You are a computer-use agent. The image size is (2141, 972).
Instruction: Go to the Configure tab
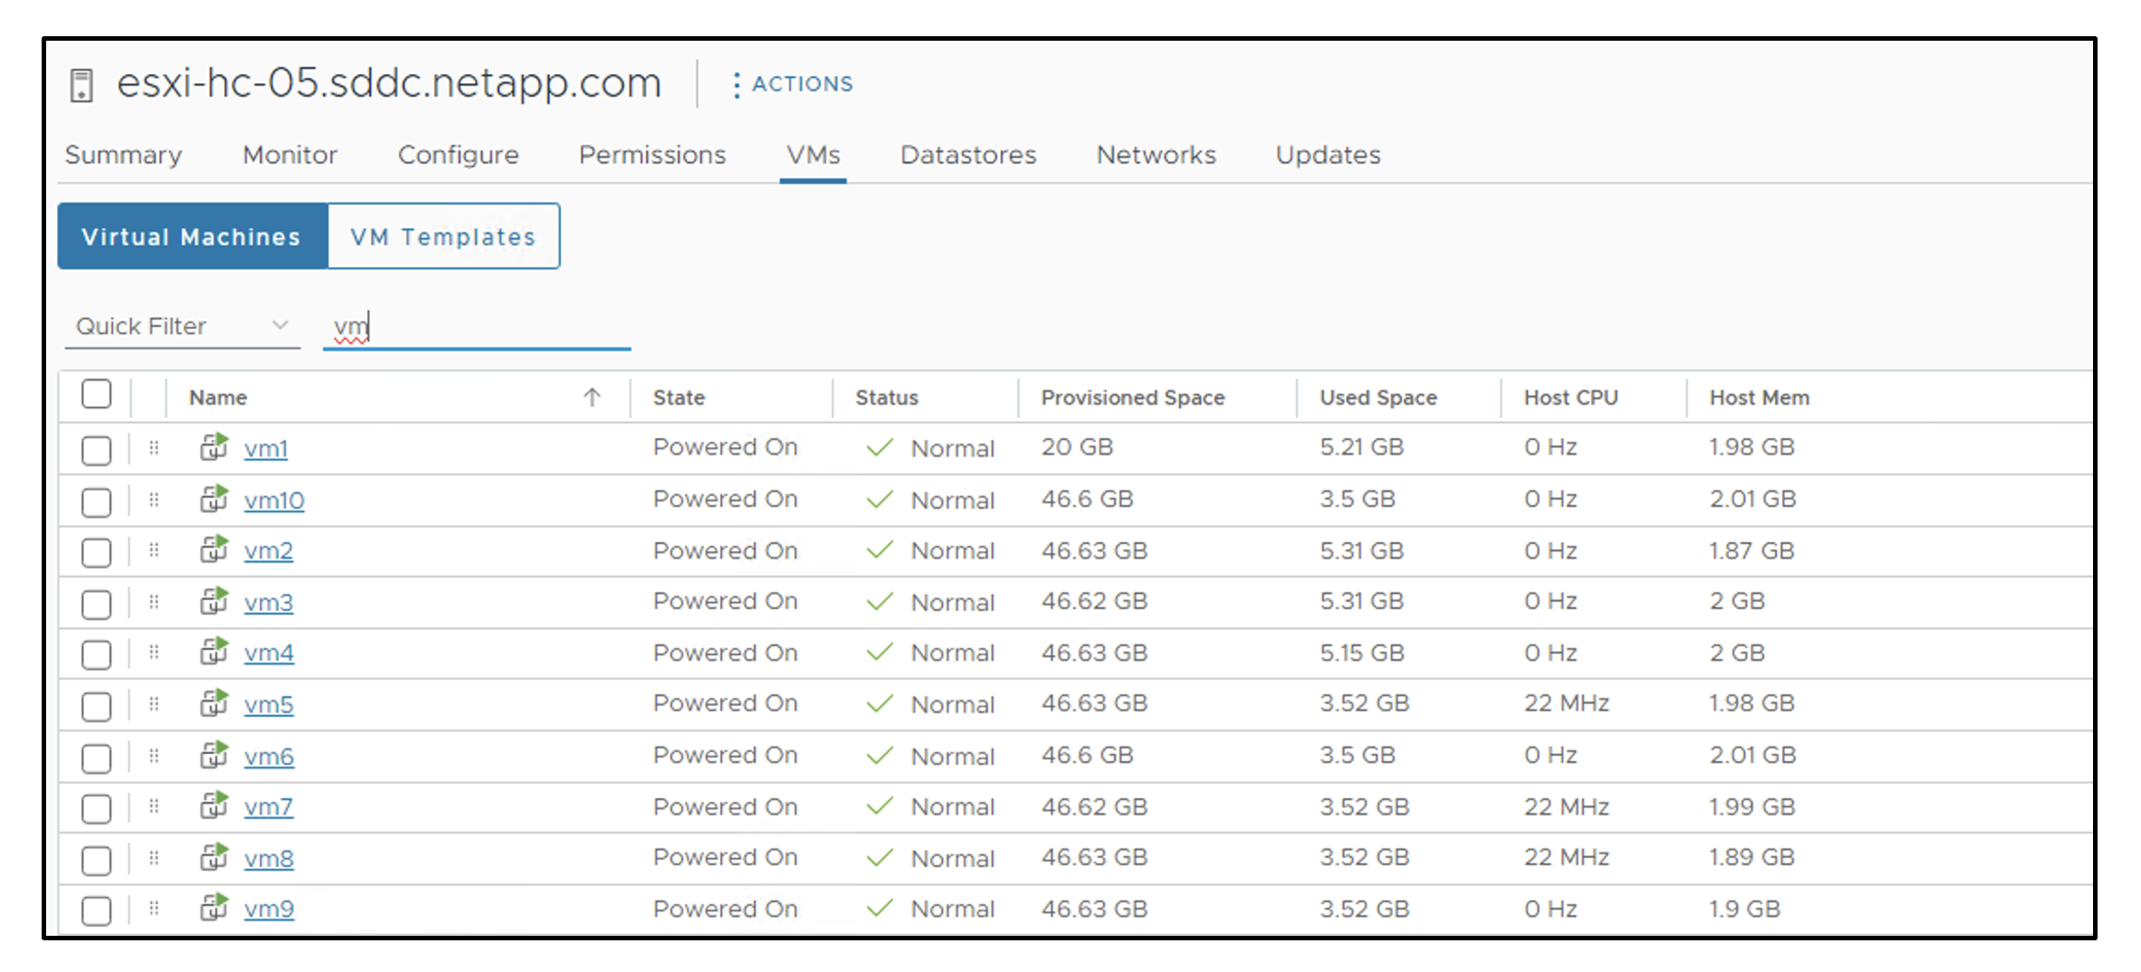point(458,155)
